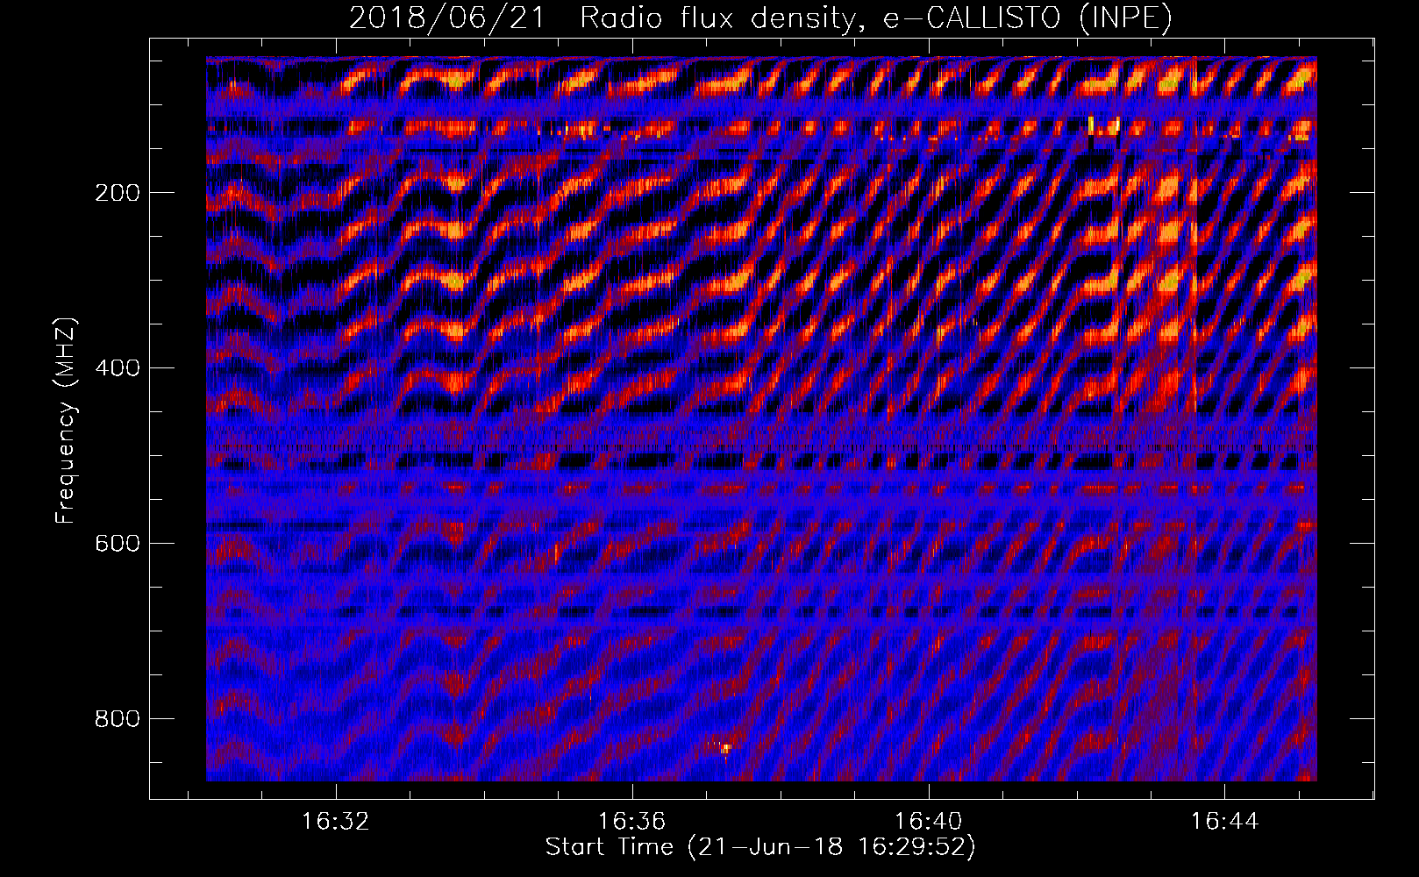The width and height of the screenshot is (1419, 877).
Task: Click the 16:32 time axis label
Action: (x=336, y=822)
